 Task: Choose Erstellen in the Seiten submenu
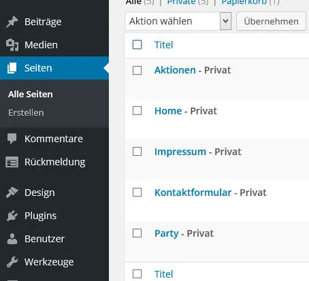[x=26, y=112]
